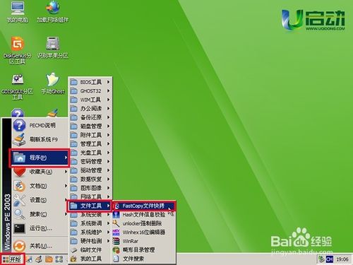Viewport: 353px width, 265px height.
Task: Click the 19:06 taskbar clock
Action: point(342,259)
